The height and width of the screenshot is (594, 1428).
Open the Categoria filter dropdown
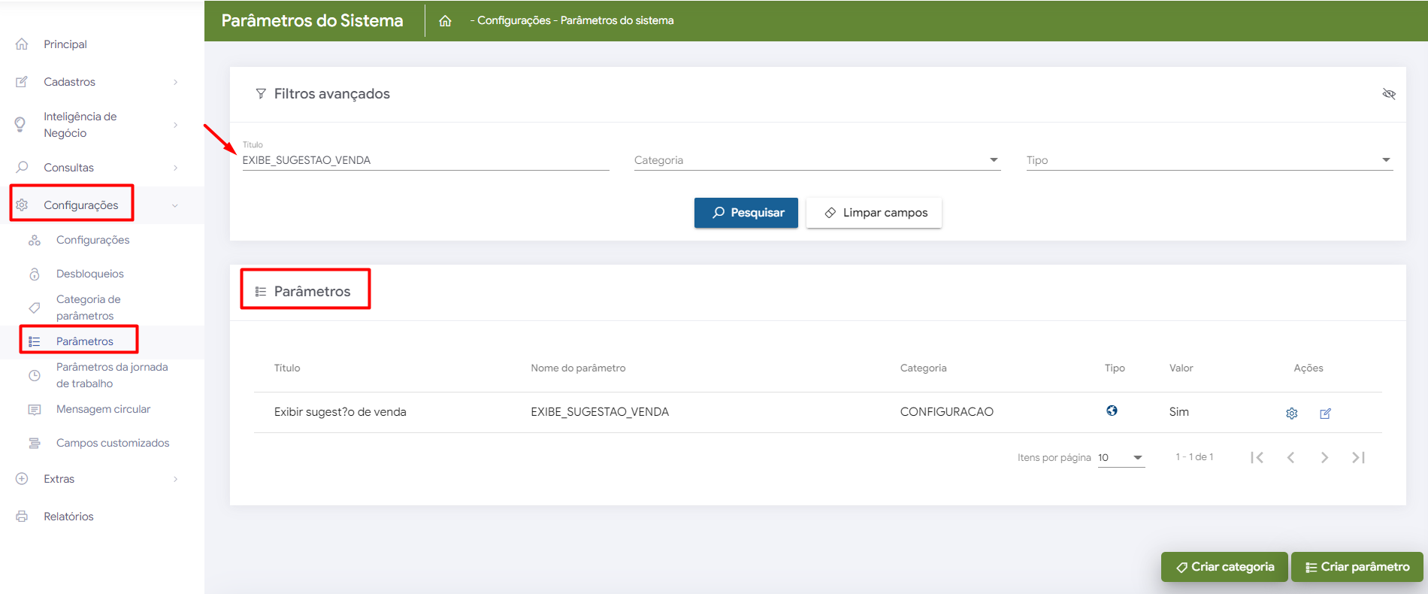coord(816,160)
